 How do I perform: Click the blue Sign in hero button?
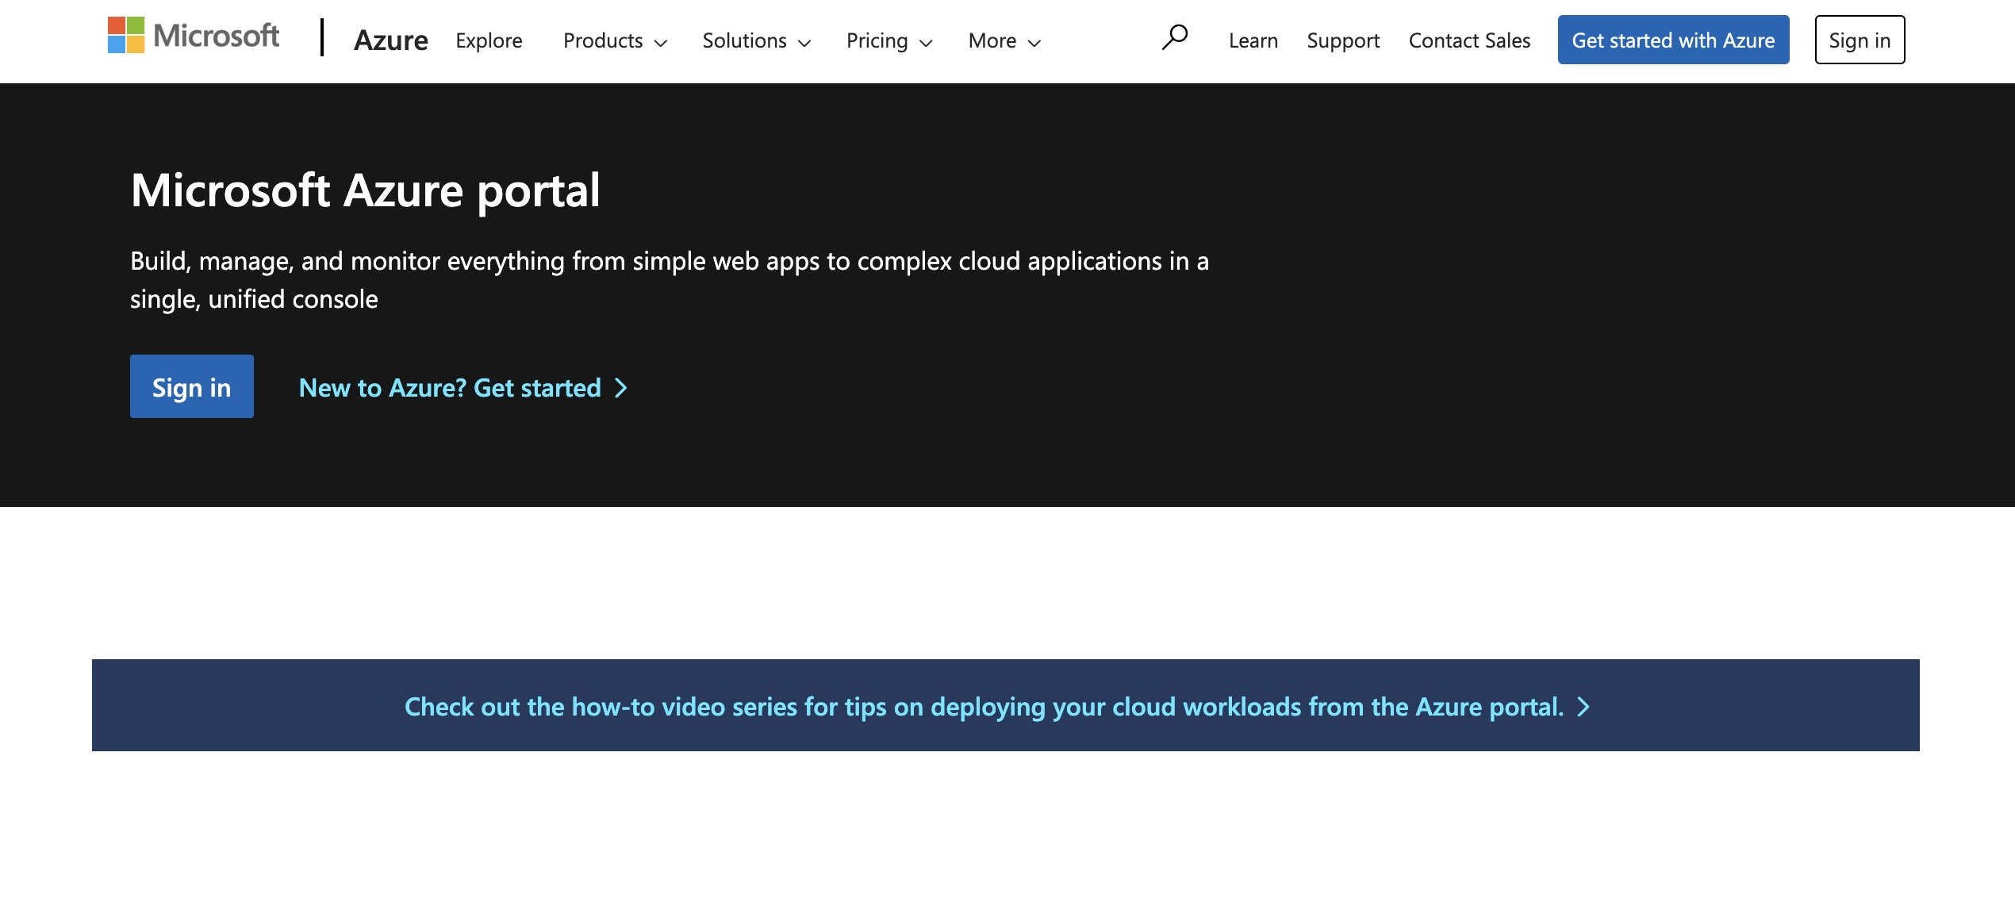point(192,386)
